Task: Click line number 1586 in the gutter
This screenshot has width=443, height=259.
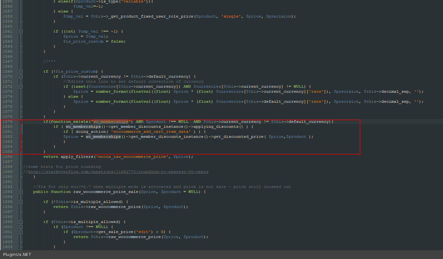Action: (x=8, y=157)
